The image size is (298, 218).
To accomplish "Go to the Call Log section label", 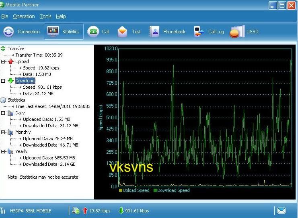I will pos(216,31).
